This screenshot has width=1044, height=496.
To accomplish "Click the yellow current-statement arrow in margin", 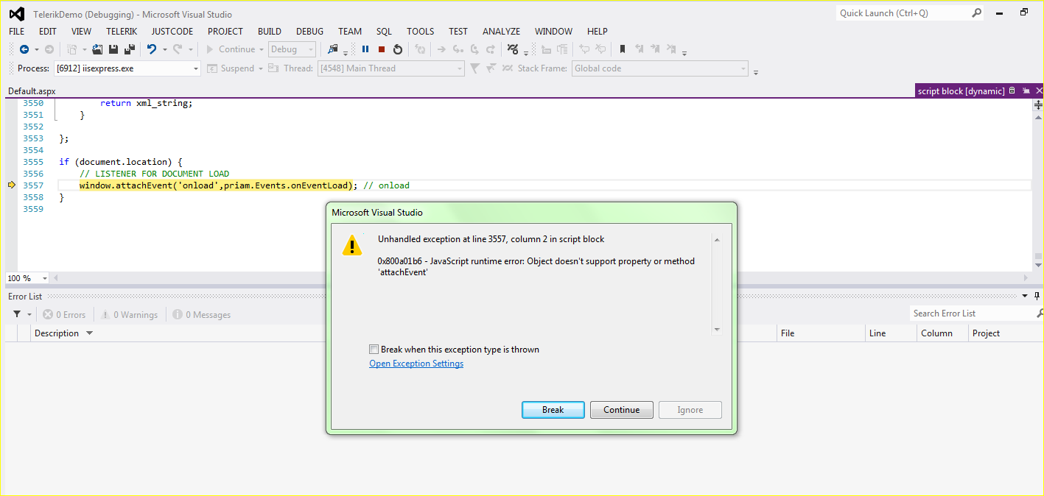I will (x=11, y=185).
